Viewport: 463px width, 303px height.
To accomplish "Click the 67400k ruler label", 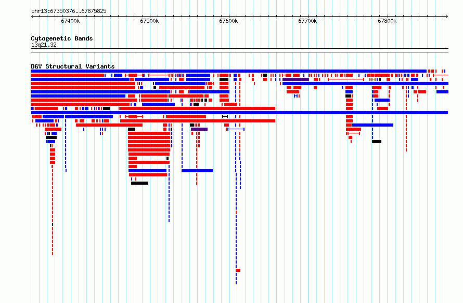I will (70, 21).
